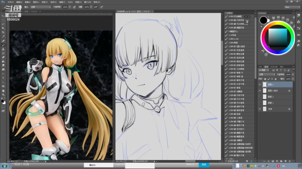302x169 pixels.
Task: Select the Lasso tool
Action: pos(3,24)
